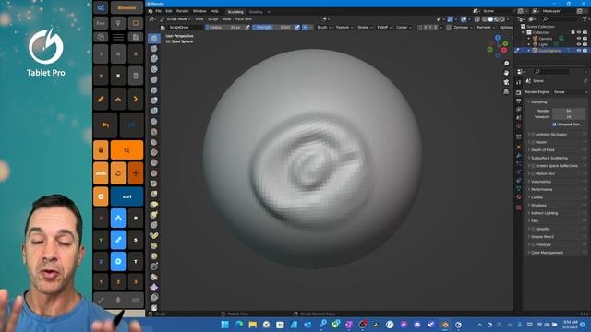
Task: Select the Scrape sculpt brush
Action: [154, 162]
